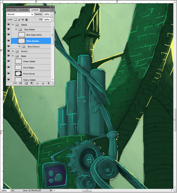Image resolution: width=177 pixels, height=193 pixels.
Task: Lock transparent pixels in Layers panel
Action: 15,19
